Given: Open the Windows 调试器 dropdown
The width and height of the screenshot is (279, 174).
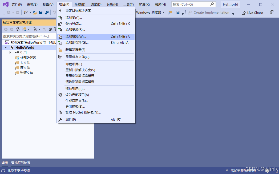Looking at the screenshot, I should coord(164,12).
